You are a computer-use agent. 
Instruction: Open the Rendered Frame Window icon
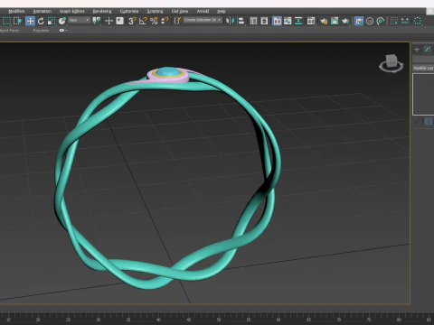pos(335,21)
